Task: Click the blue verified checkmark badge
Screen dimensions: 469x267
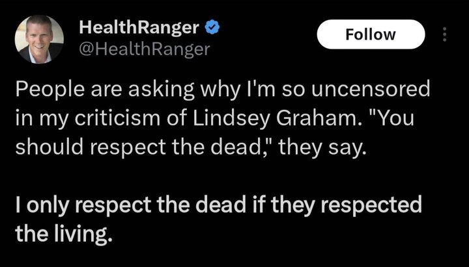Action: point(212,28)
